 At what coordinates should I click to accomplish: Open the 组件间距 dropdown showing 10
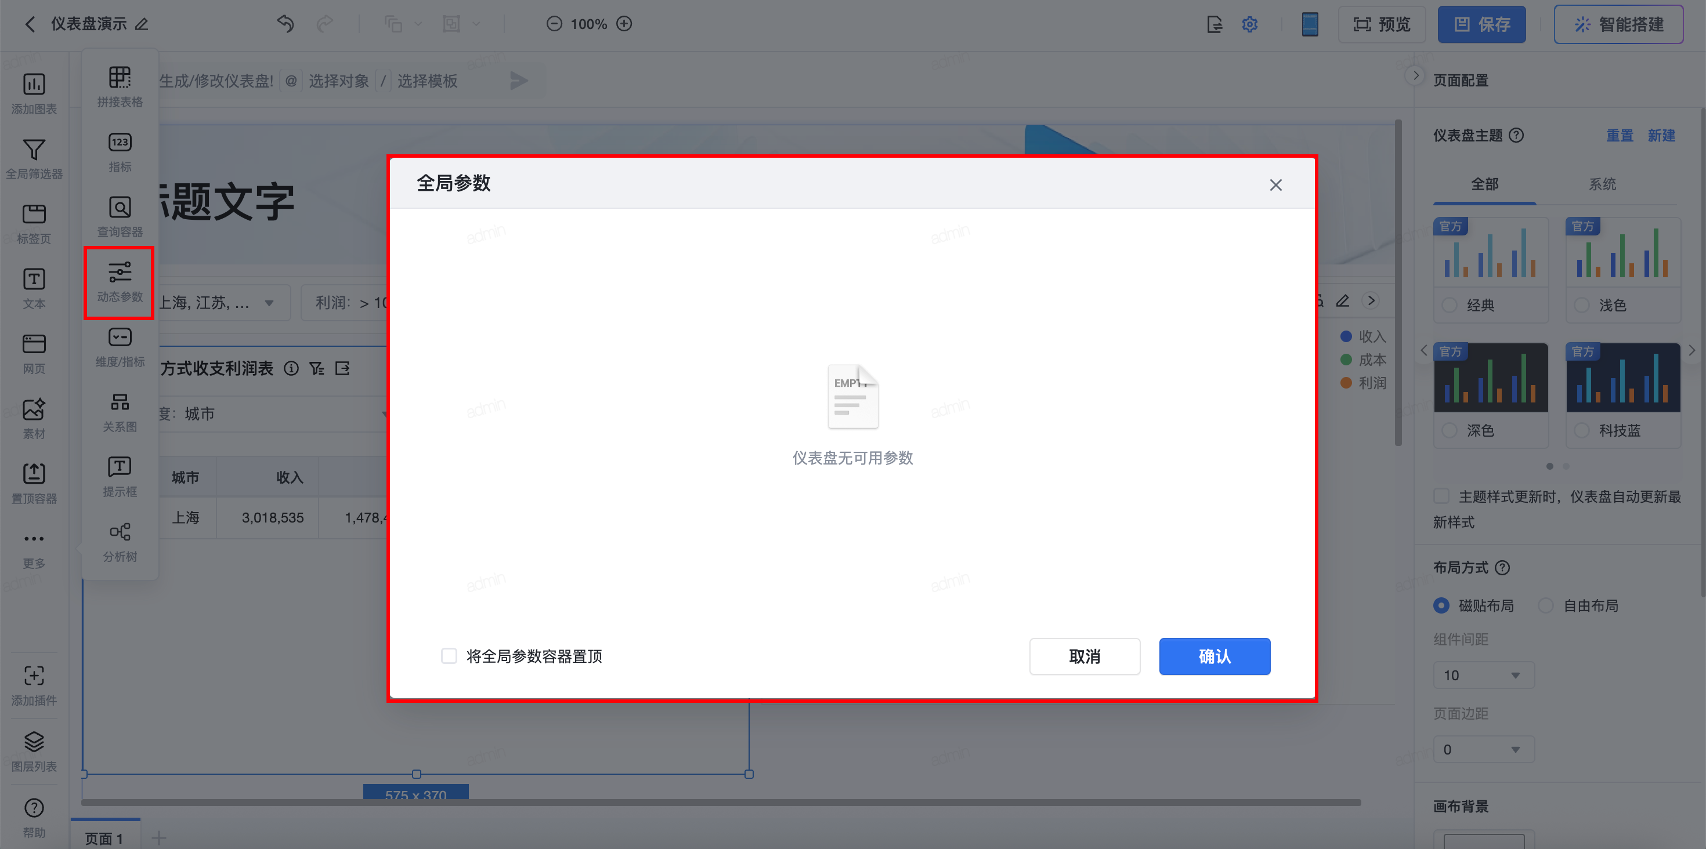[1483, 675]
